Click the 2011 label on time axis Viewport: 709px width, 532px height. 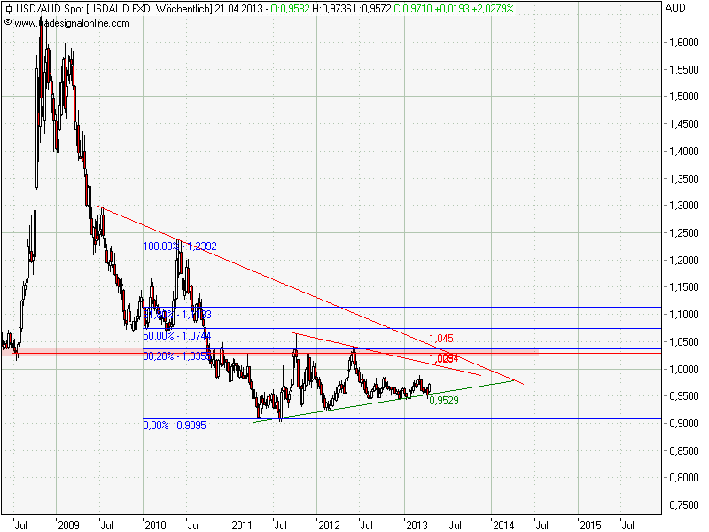(x=242, y=524)
